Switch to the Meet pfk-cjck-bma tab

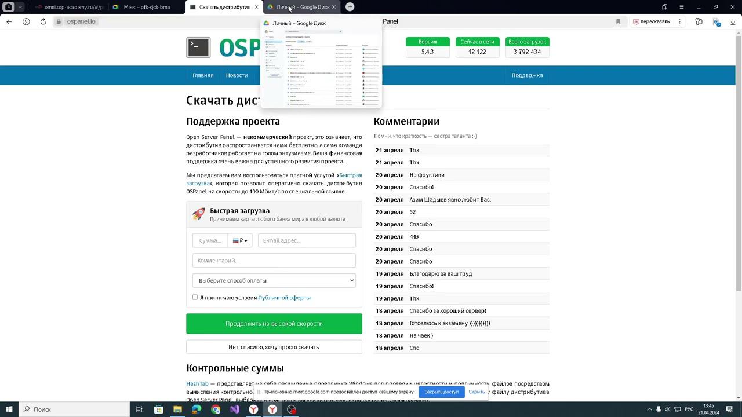147,7
